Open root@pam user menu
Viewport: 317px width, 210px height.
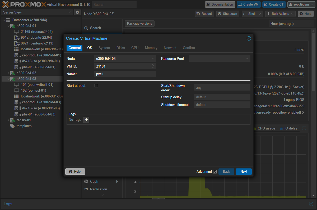point(301,5)
